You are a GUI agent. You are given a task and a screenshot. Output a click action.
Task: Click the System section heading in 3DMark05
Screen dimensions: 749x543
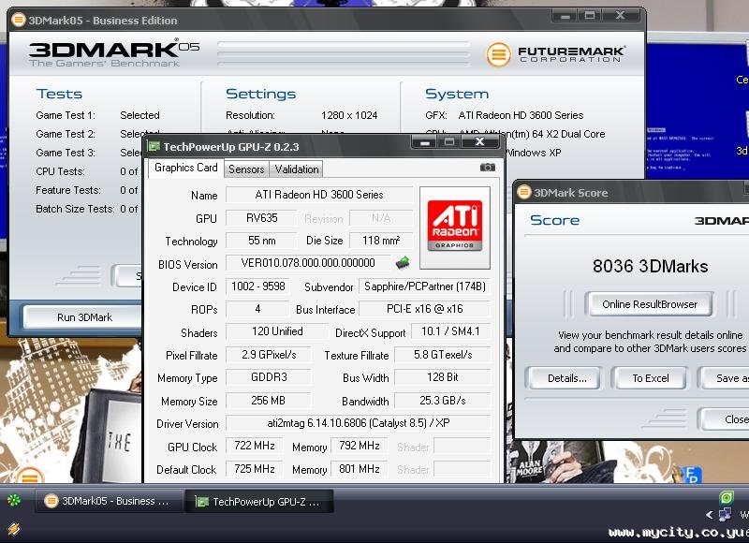point(457,94)
